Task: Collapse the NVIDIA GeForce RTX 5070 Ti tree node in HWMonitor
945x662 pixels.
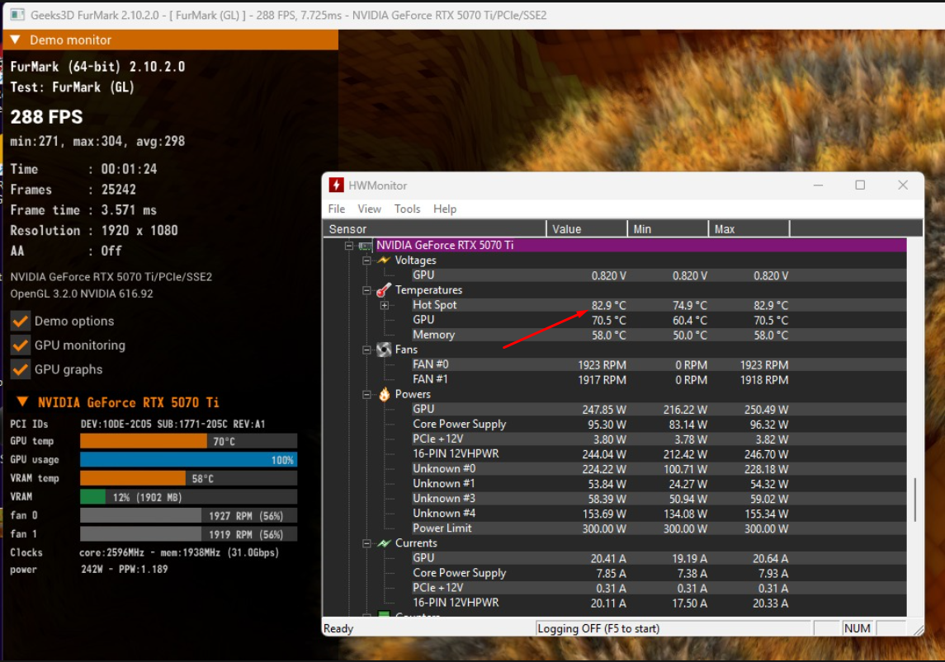Action: click(349, 246)
